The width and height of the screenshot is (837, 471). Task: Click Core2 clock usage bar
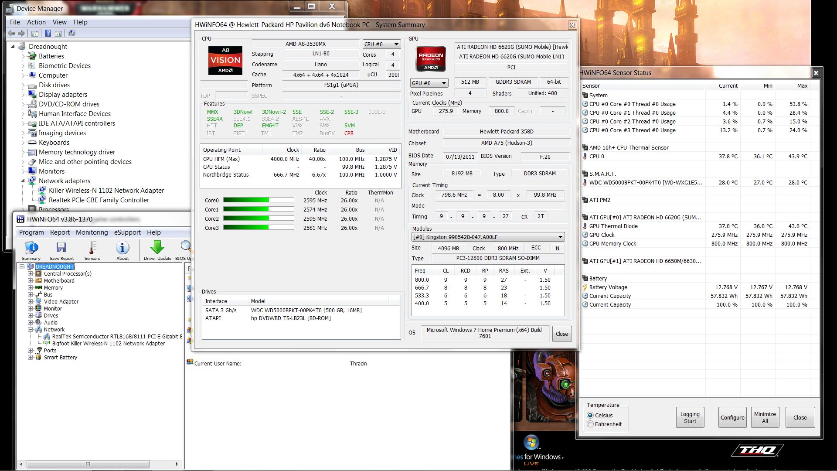(x=259, y=218)
